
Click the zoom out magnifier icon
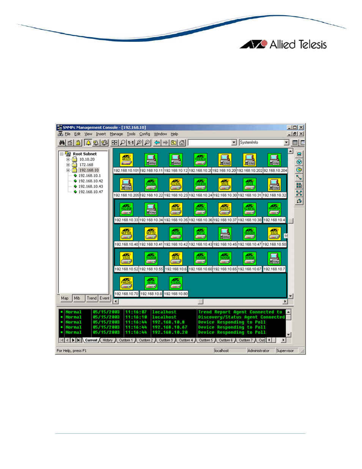(x=147, y=143)
